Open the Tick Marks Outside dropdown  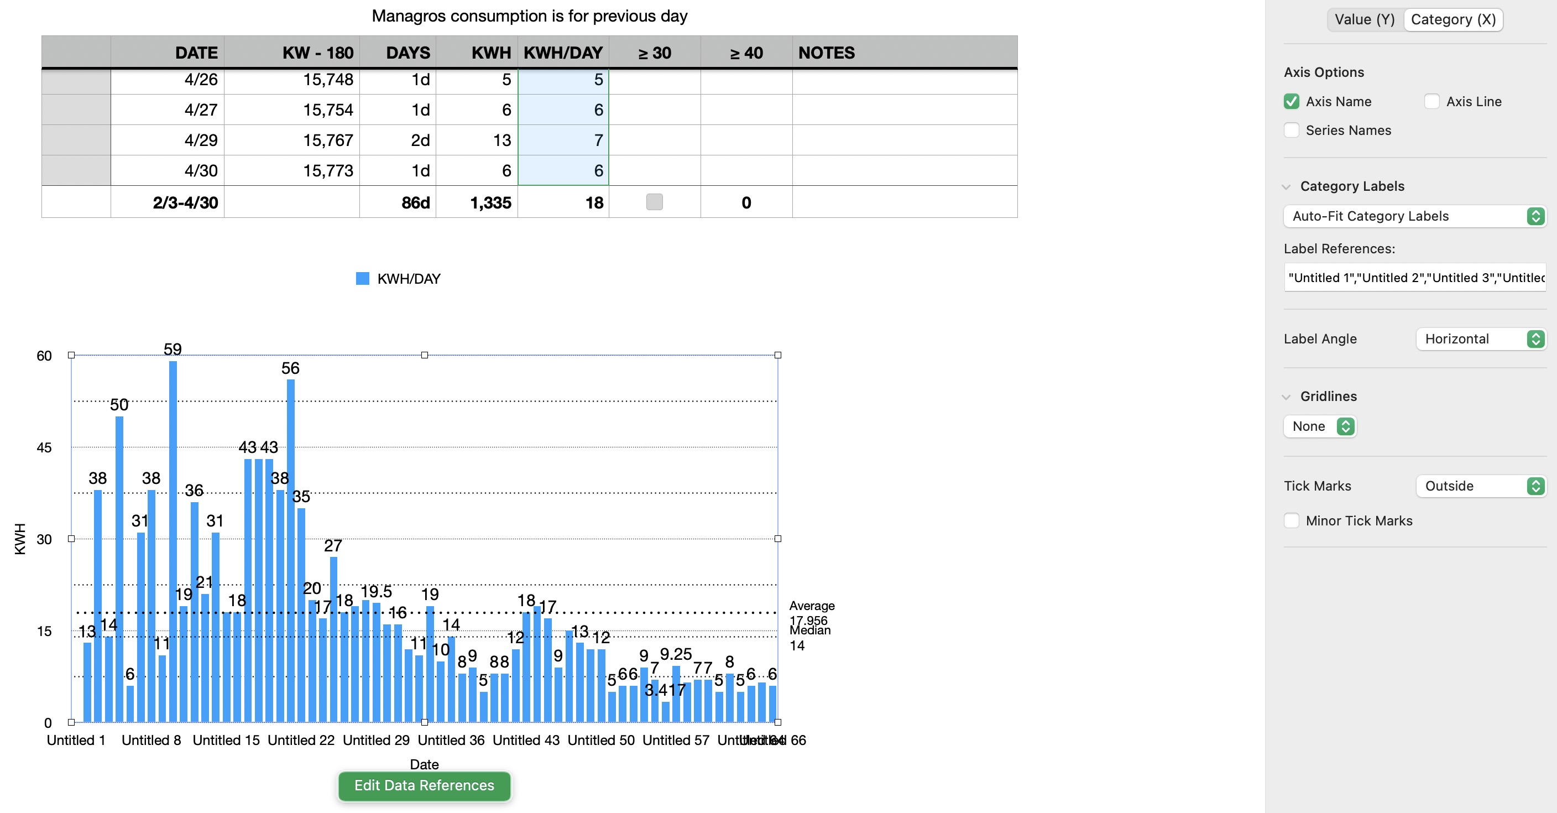click(1480, 487)
